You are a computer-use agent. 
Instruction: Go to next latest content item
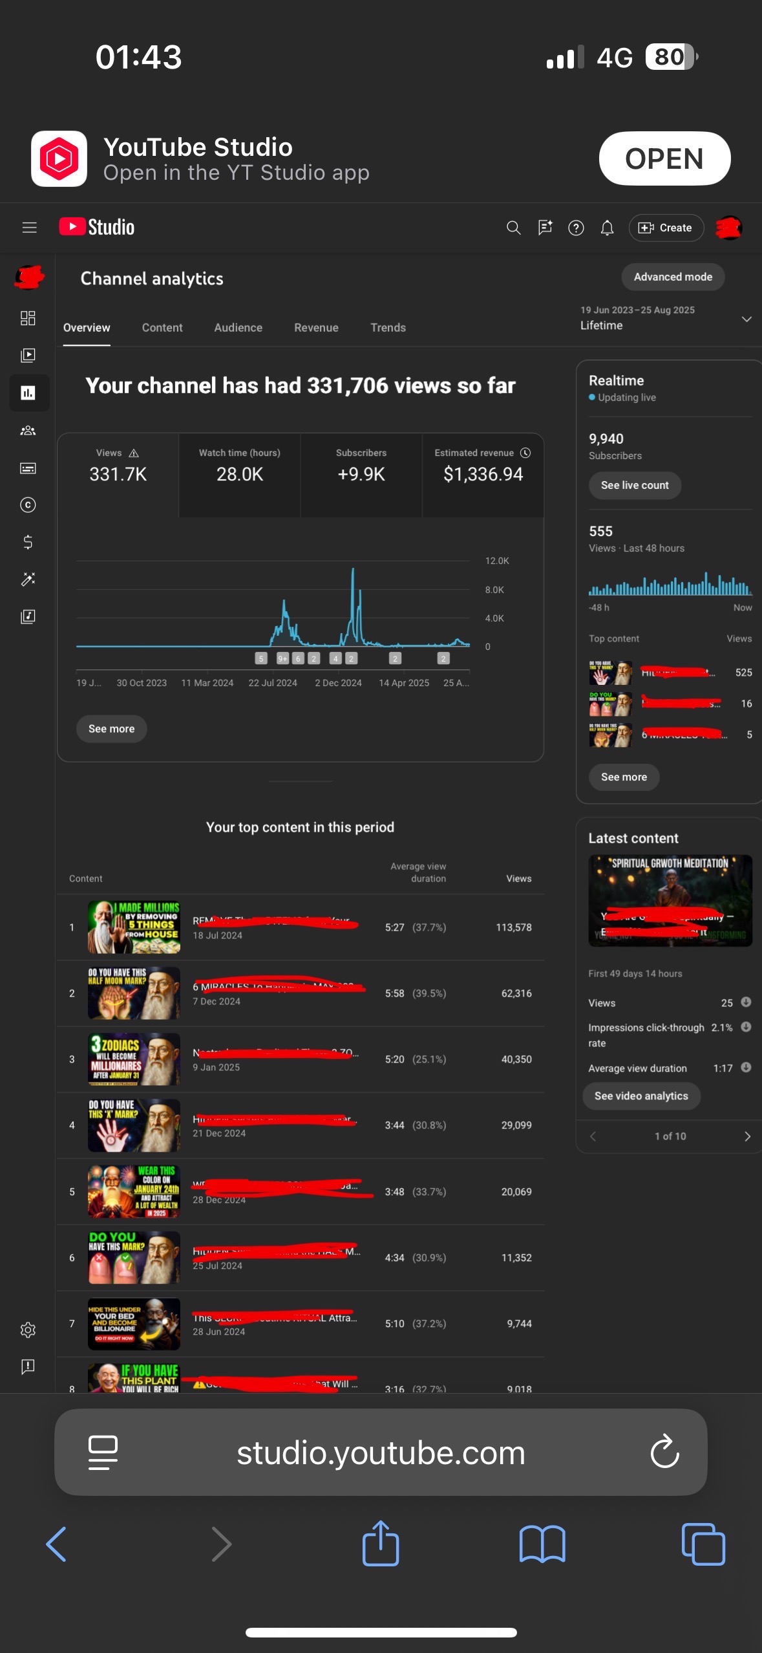click(x=747, y=1136)
